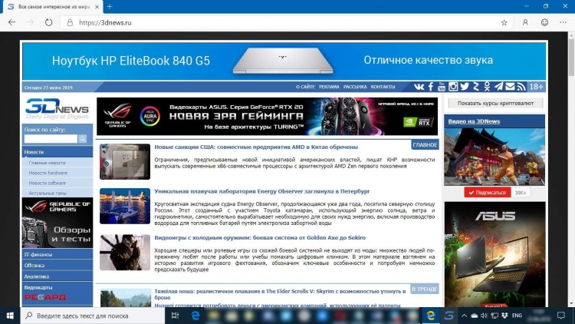Viewport: 575px width, 324px height.
Task: Open the Energy Observer article headline
Action: click(x=262, y=191)
